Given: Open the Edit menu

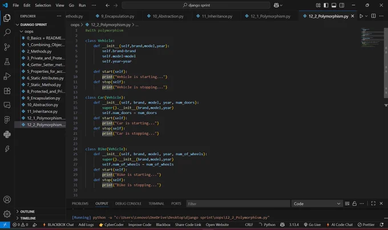Looking at the screenshot, I should (27, 5).
